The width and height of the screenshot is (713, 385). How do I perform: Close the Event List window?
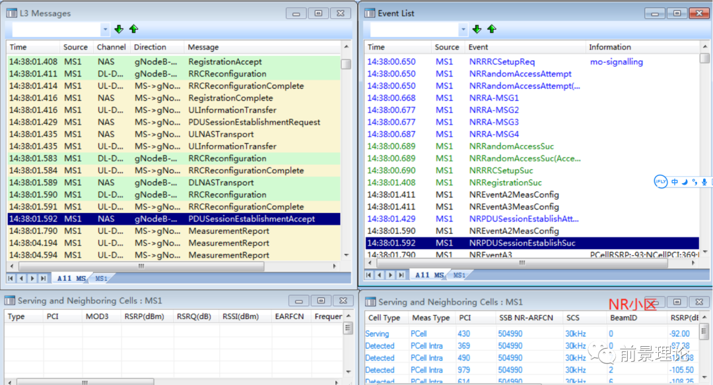(699, 14)
